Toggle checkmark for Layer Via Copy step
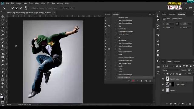This screenshot has width=194, height=109. tap(106, 18)
